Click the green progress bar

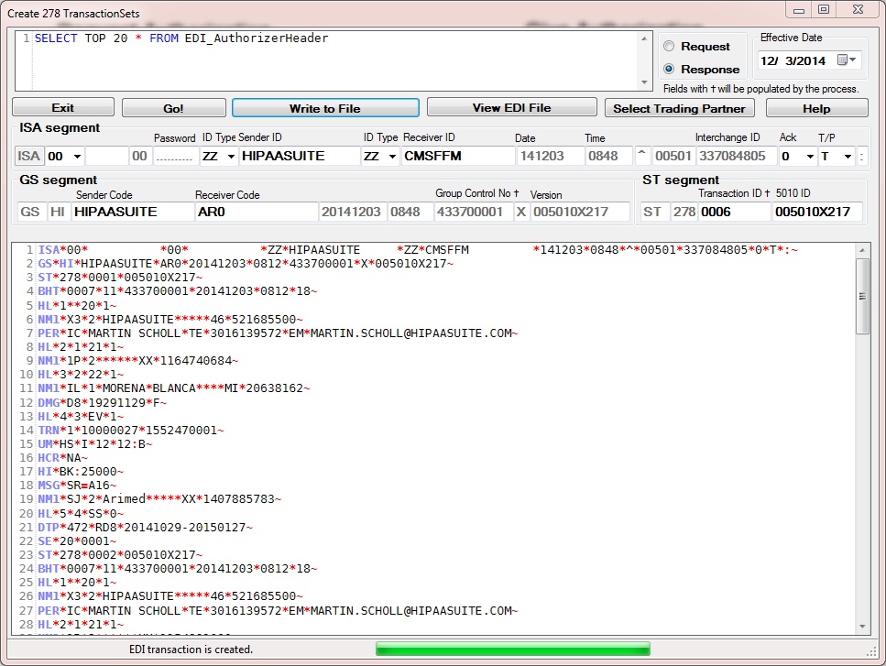pos(512,649)
